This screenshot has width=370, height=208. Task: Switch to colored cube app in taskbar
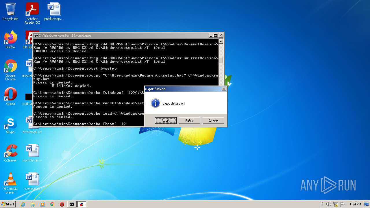(82, 204)
